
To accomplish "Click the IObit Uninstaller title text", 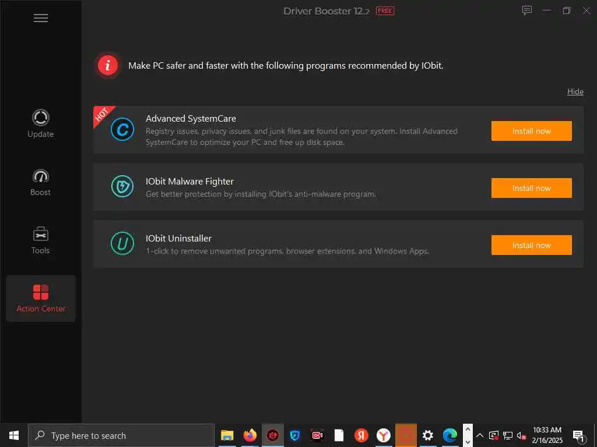I will pos(178,238).
